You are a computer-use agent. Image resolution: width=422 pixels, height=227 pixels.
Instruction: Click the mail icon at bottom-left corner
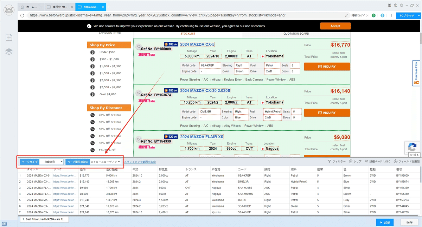[x=4, y=224]
